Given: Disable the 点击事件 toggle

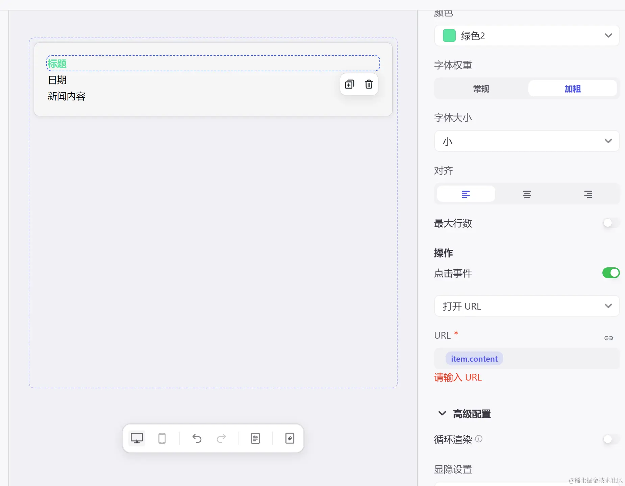Looking at the screenshot, I should coord(610,273).
